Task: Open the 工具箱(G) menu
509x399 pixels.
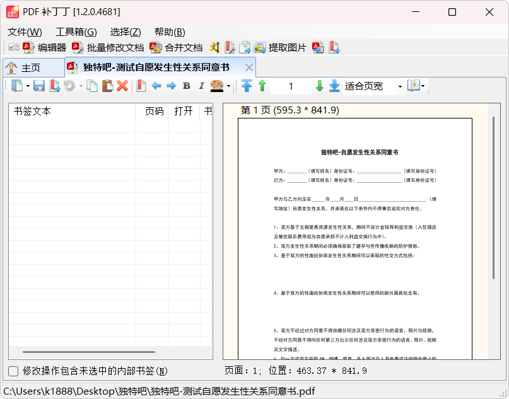Action: pyautogui.click(x=76, y=32)
